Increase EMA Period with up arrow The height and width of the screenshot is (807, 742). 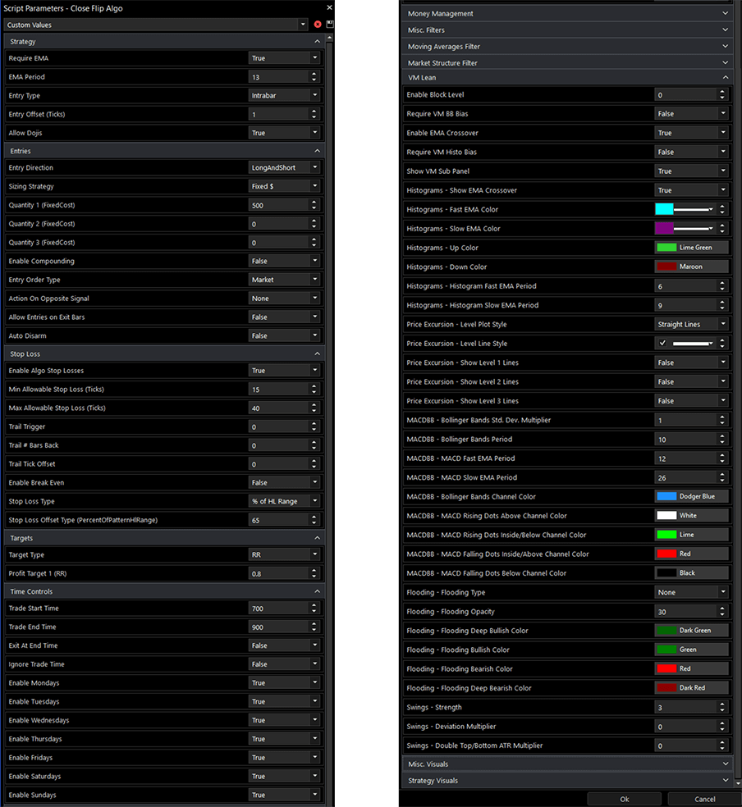coord(314,74)
